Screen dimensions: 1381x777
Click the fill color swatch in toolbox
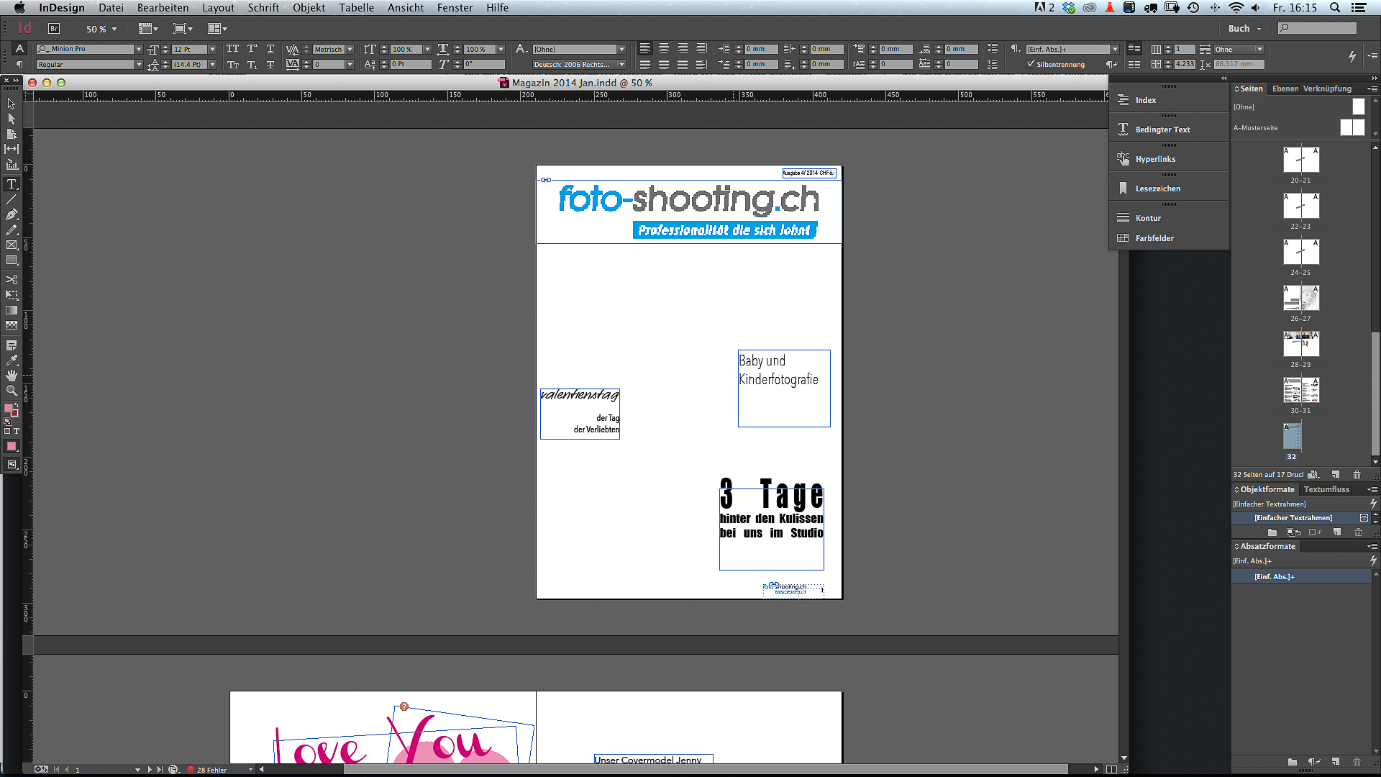(9, 408)
